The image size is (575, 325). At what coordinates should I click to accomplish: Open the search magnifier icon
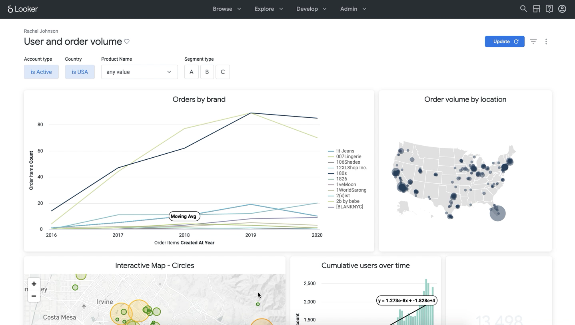point(523,9)
